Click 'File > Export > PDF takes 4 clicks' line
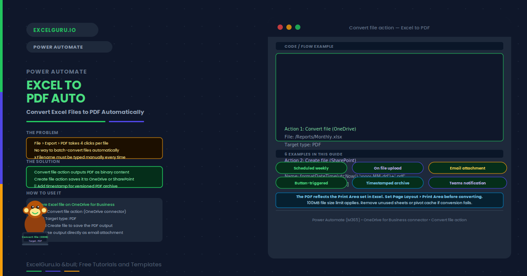The image size is (527, 276). [71, 143]
